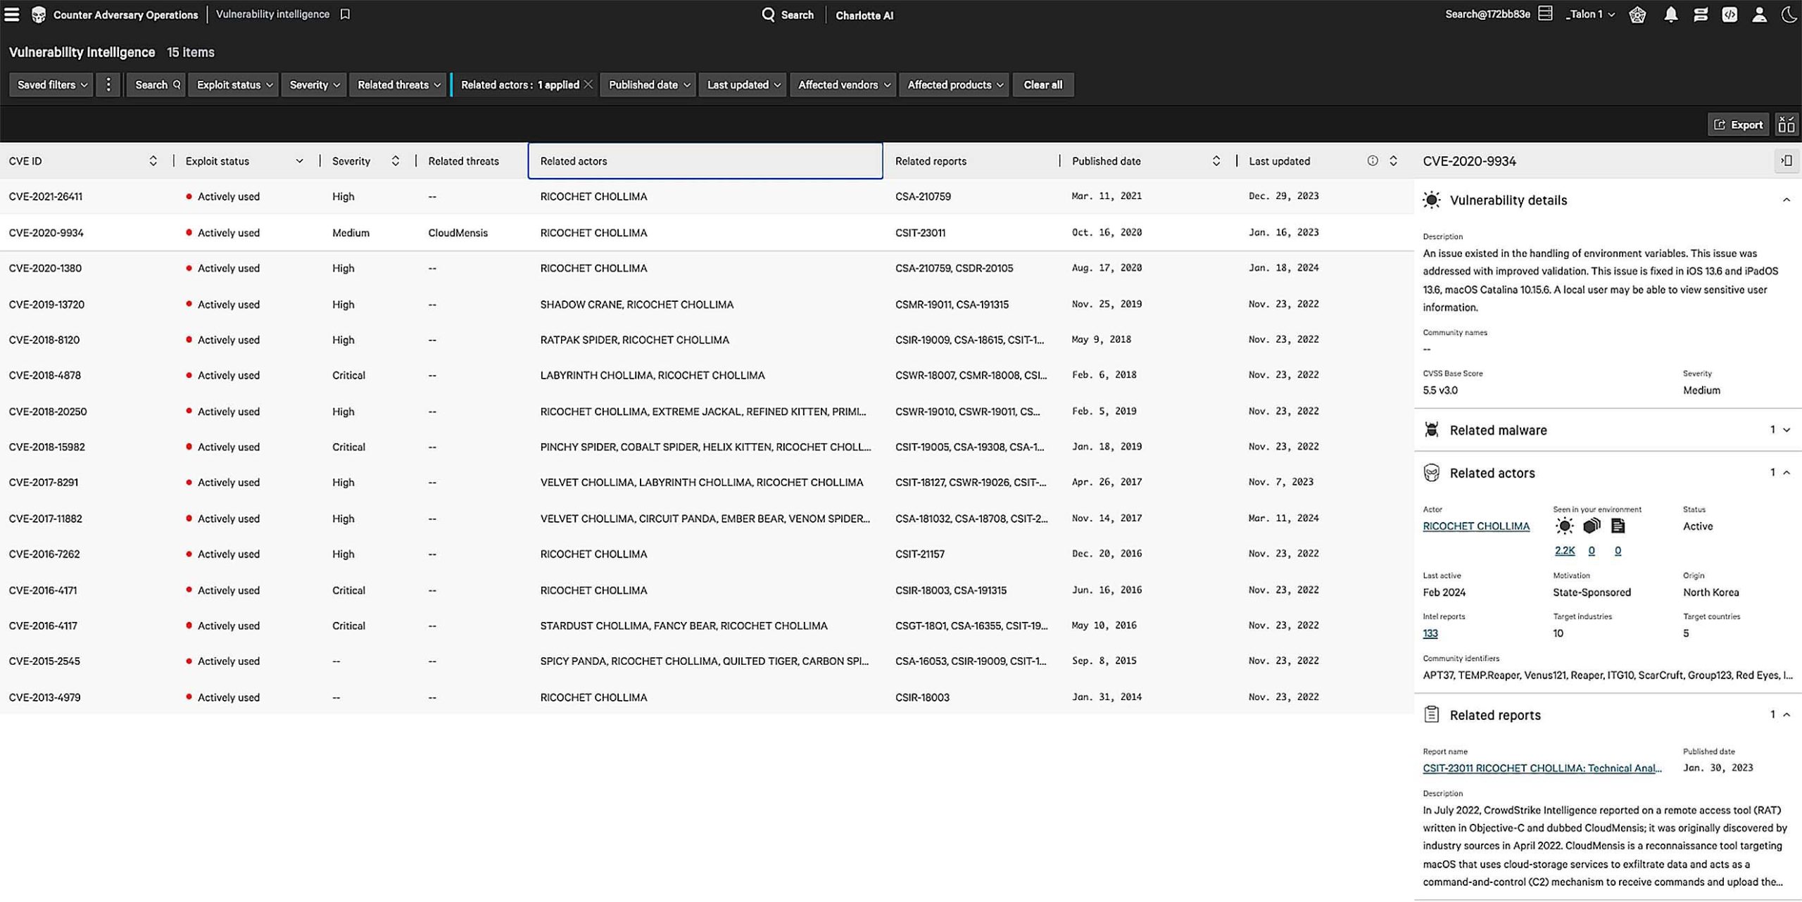Click the column chooser icon beside Export

[1786, 125]
